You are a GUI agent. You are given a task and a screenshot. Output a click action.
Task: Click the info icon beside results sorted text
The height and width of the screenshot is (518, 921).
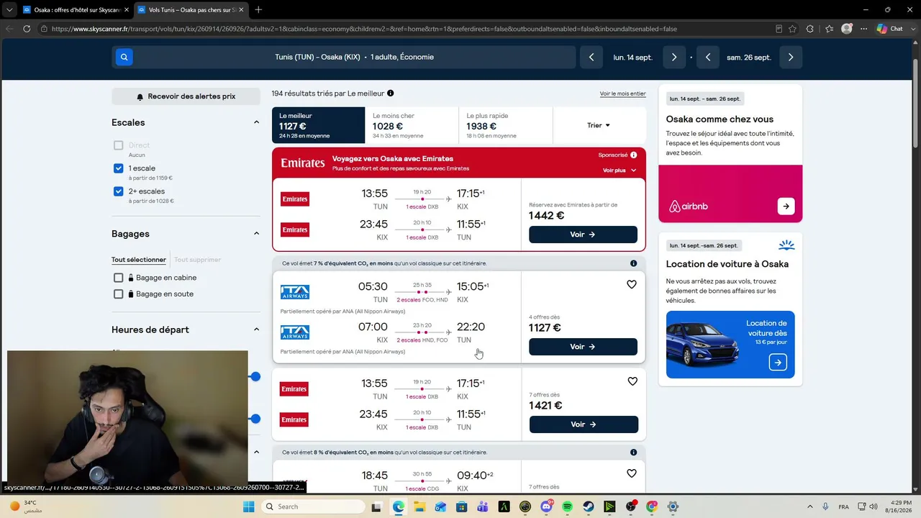(x=391, y=94)
